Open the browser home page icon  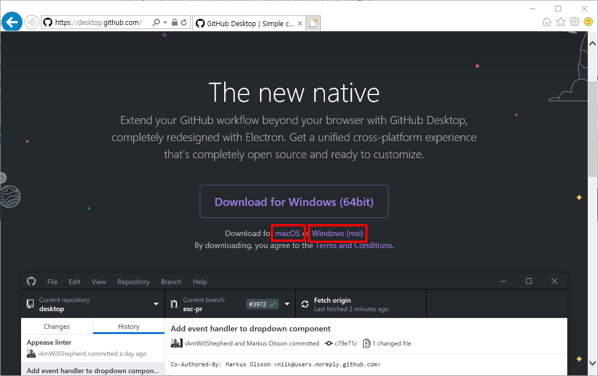pyautogui.click(x=547, y=22)
